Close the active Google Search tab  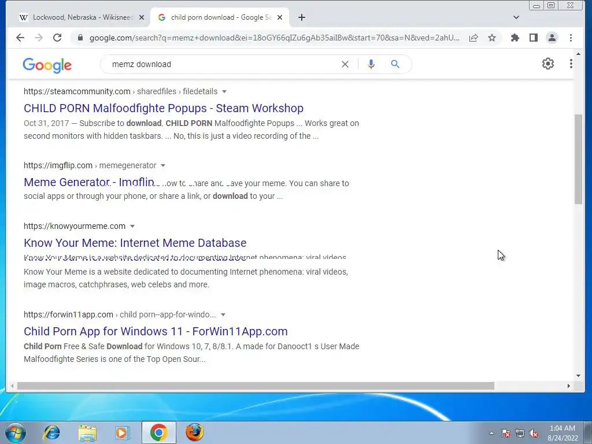(x=280, y=17)
